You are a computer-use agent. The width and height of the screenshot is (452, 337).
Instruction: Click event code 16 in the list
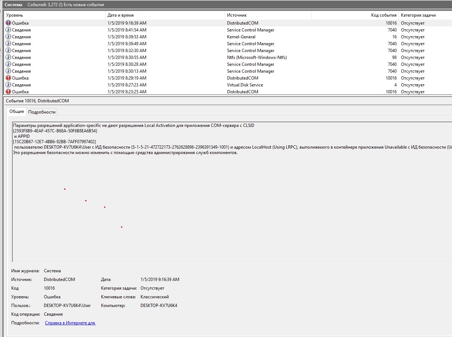click(x=394, y=37)
